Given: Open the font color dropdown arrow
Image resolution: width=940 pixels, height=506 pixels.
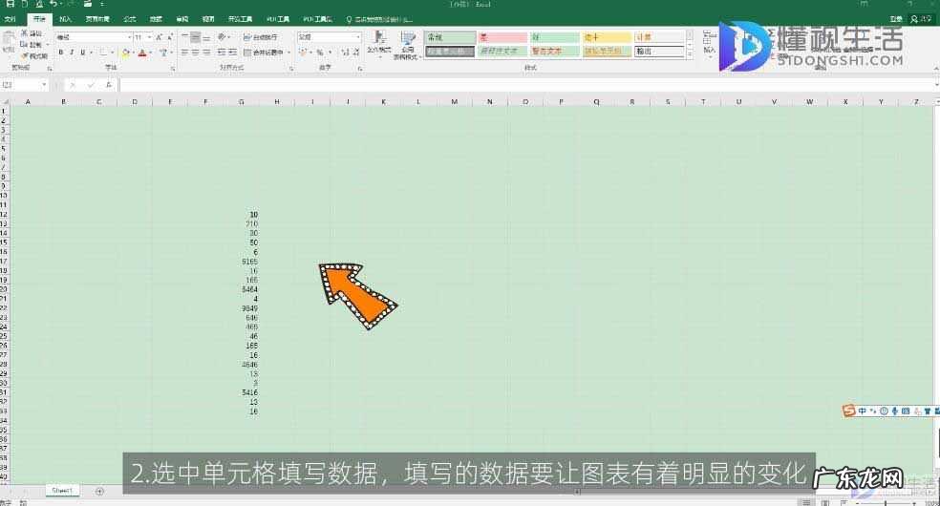Looking at the screenshot, I should click(x=150, y=53).
